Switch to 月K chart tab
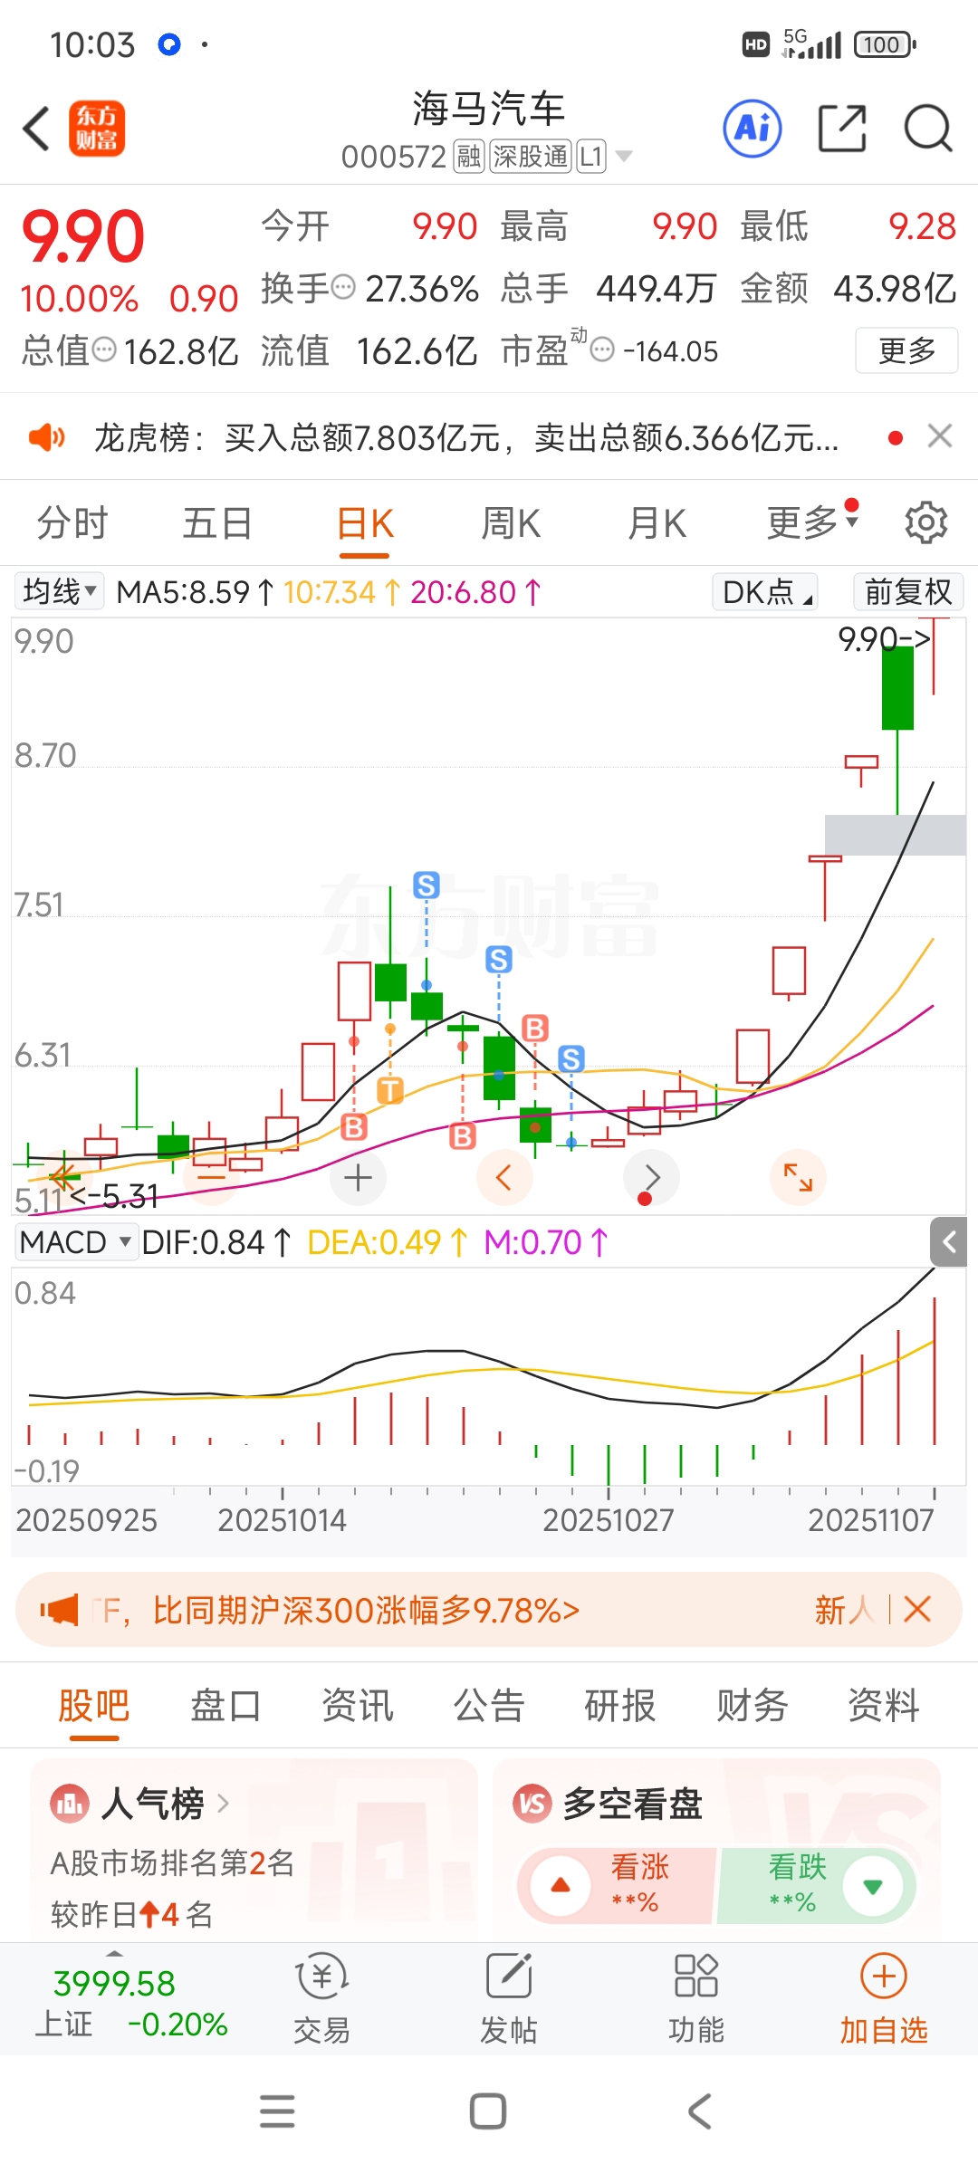The height and width of the screenshot is (2173, 978). pos(657,523)
